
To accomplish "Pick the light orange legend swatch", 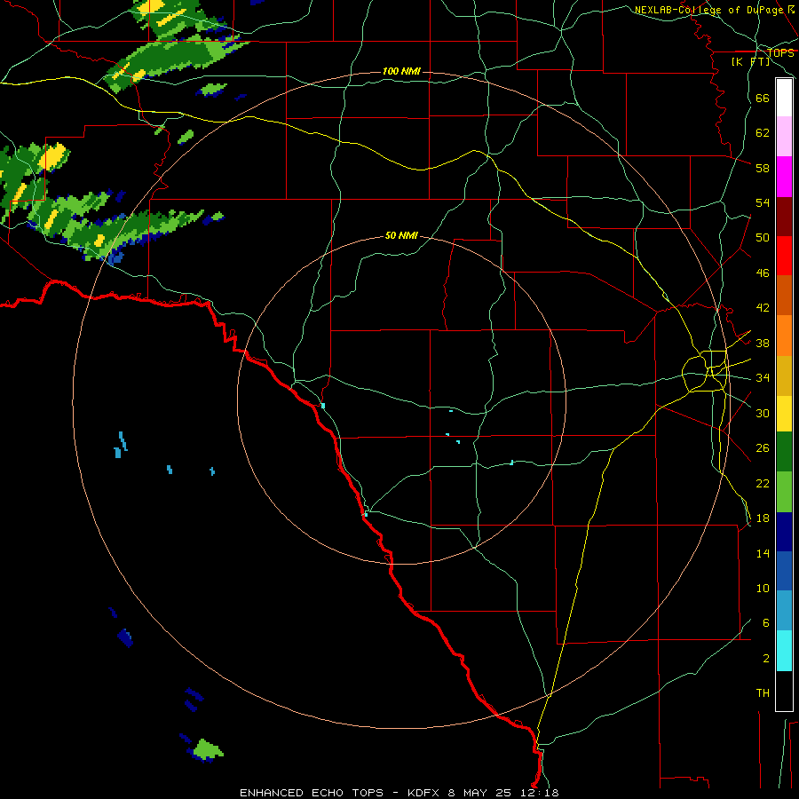I will [x=784, y=336].
